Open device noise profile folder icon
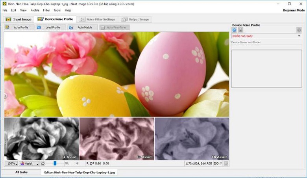This screenshot has width=307, height=178. tap(234, 30)
